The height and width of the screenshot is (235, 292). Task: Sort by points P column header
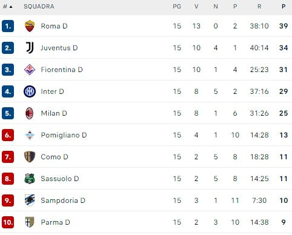point(284,7)
